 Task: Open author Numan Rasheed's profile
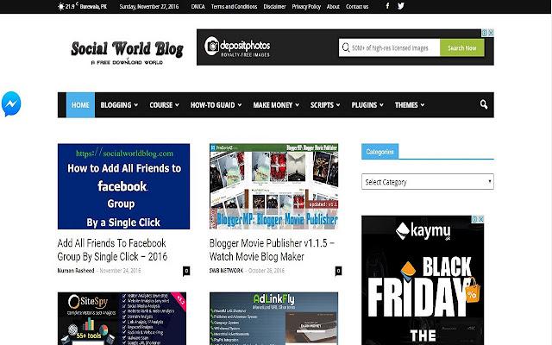click(76, 270)
